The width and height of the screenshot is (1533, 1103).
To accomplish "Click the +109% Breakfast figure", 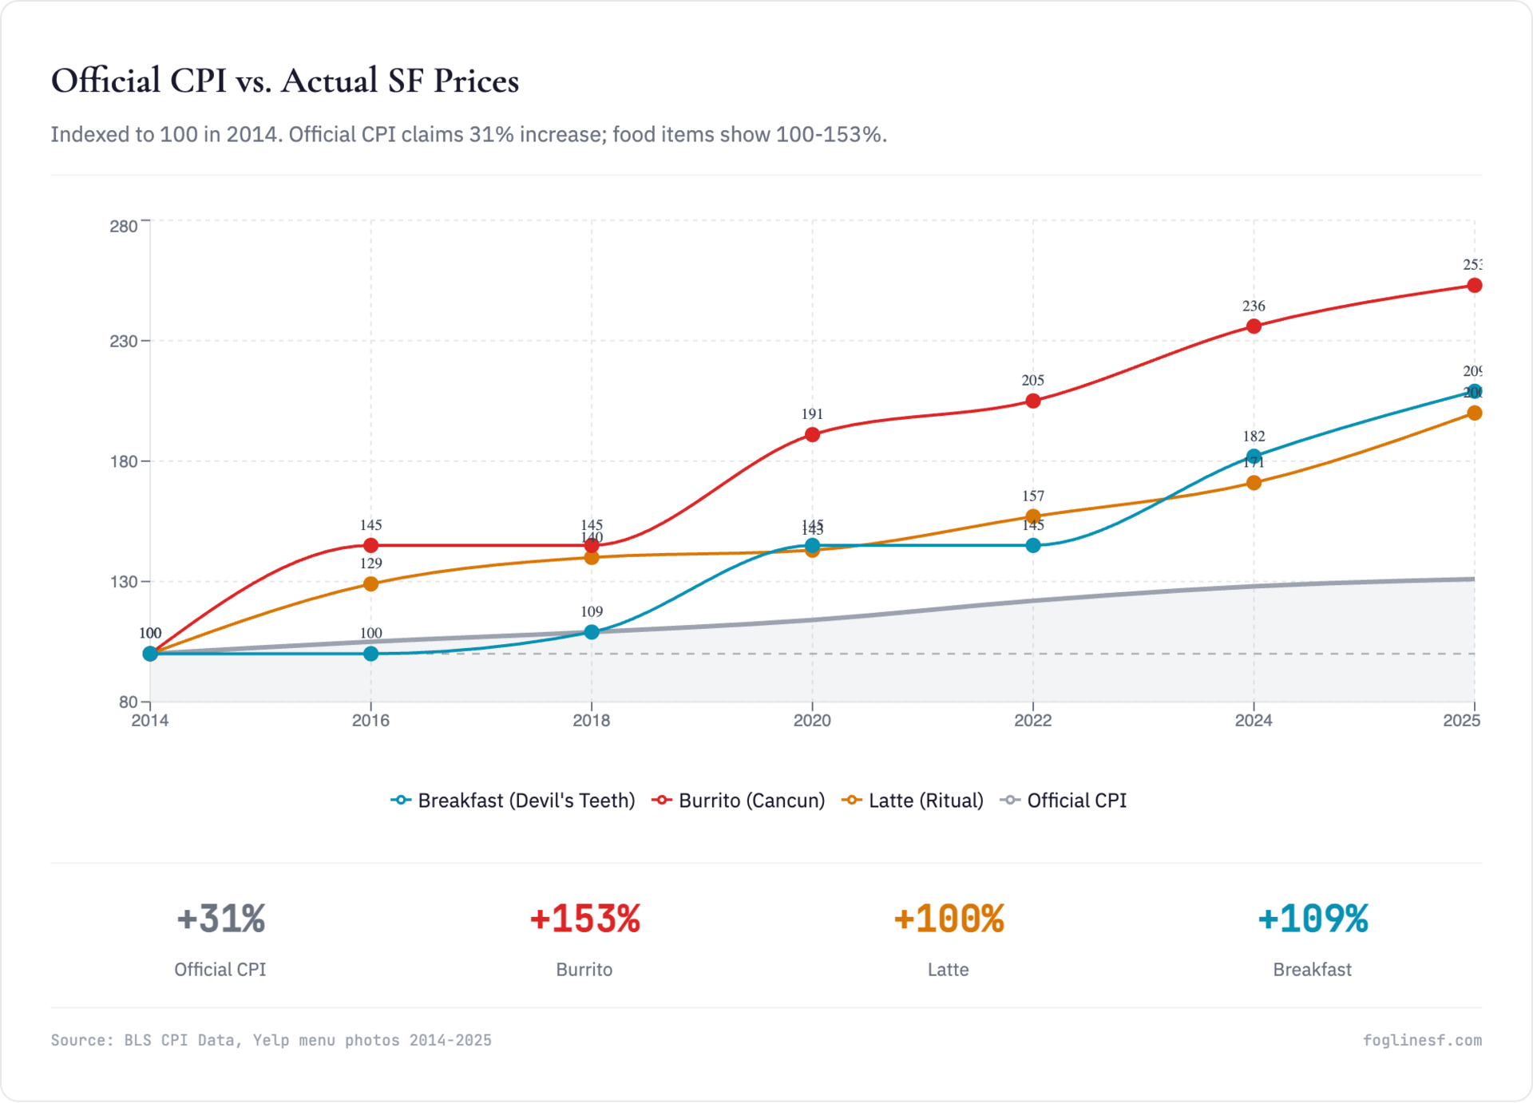I will pos(1312,919).
